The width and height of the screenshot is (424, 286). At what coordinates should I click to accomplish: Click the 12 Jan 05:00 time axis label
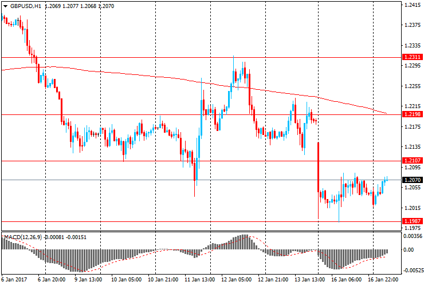tap(237, 279)
